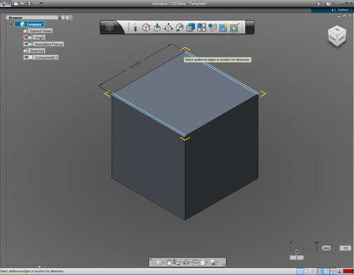Screen dimensions: 354x275
Task: Select the Annotation Planes folder label
Action: [x=49, y=44]
